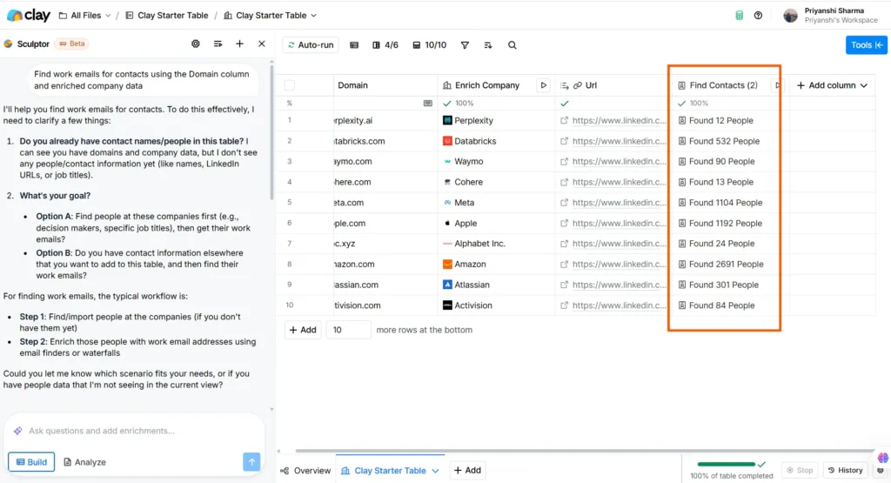This screenshot has height=483, width=891.
Task: Click the sparkle icon in chat input
Action: [18, 431]
